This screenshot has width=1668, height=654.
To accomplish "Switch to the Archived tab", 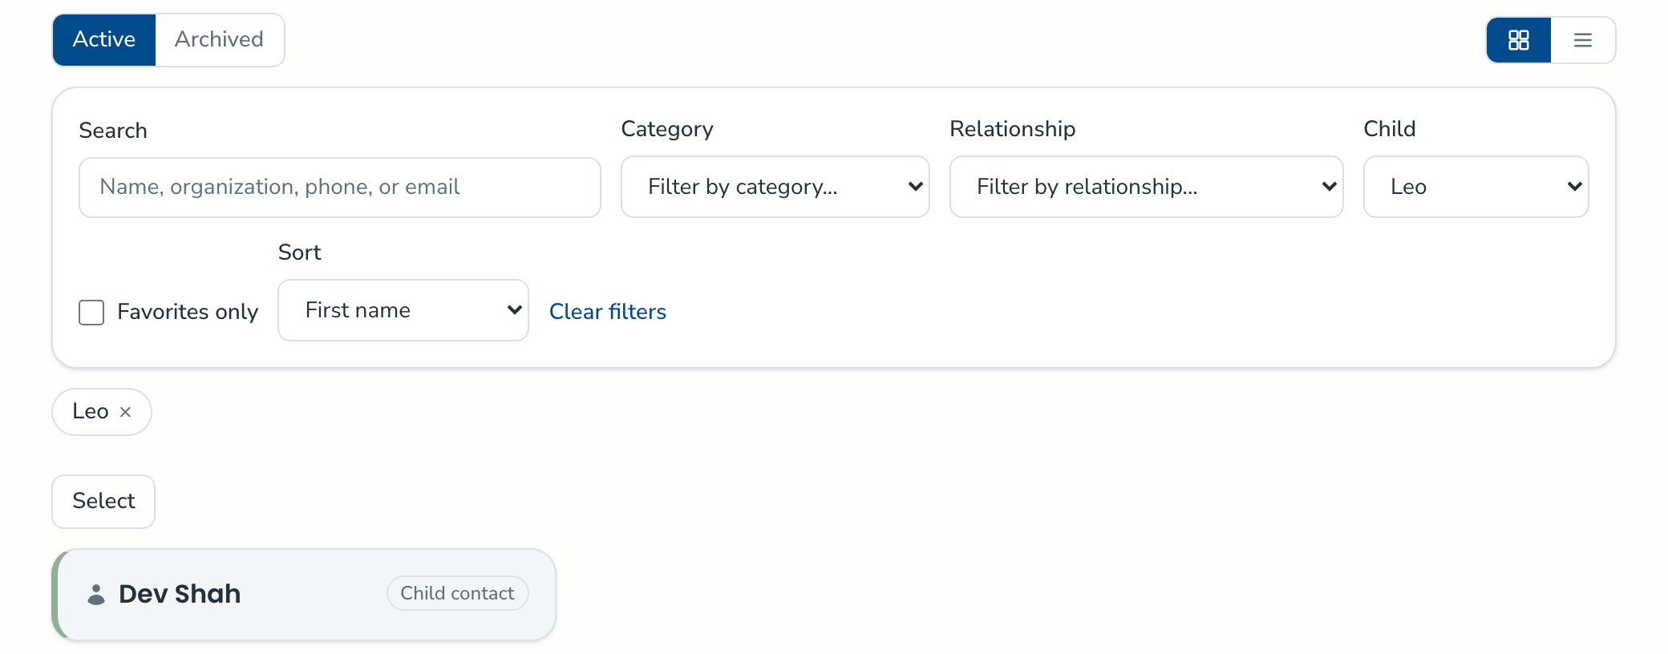I will pos(220,40).
